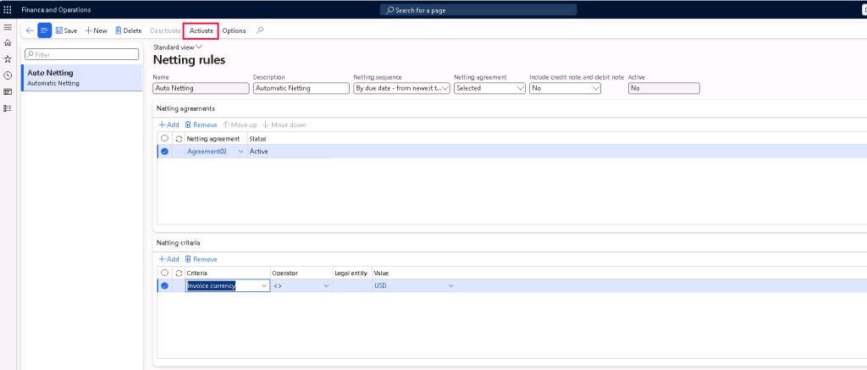Toggle the Invoice currency row selection
The width and height of the screenshot is (867, 370).
click(164, 286)
